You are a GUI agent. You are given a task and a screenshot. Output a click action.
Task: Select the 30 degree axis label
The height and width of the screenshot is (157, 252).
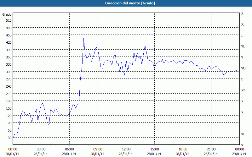point(10,138)
